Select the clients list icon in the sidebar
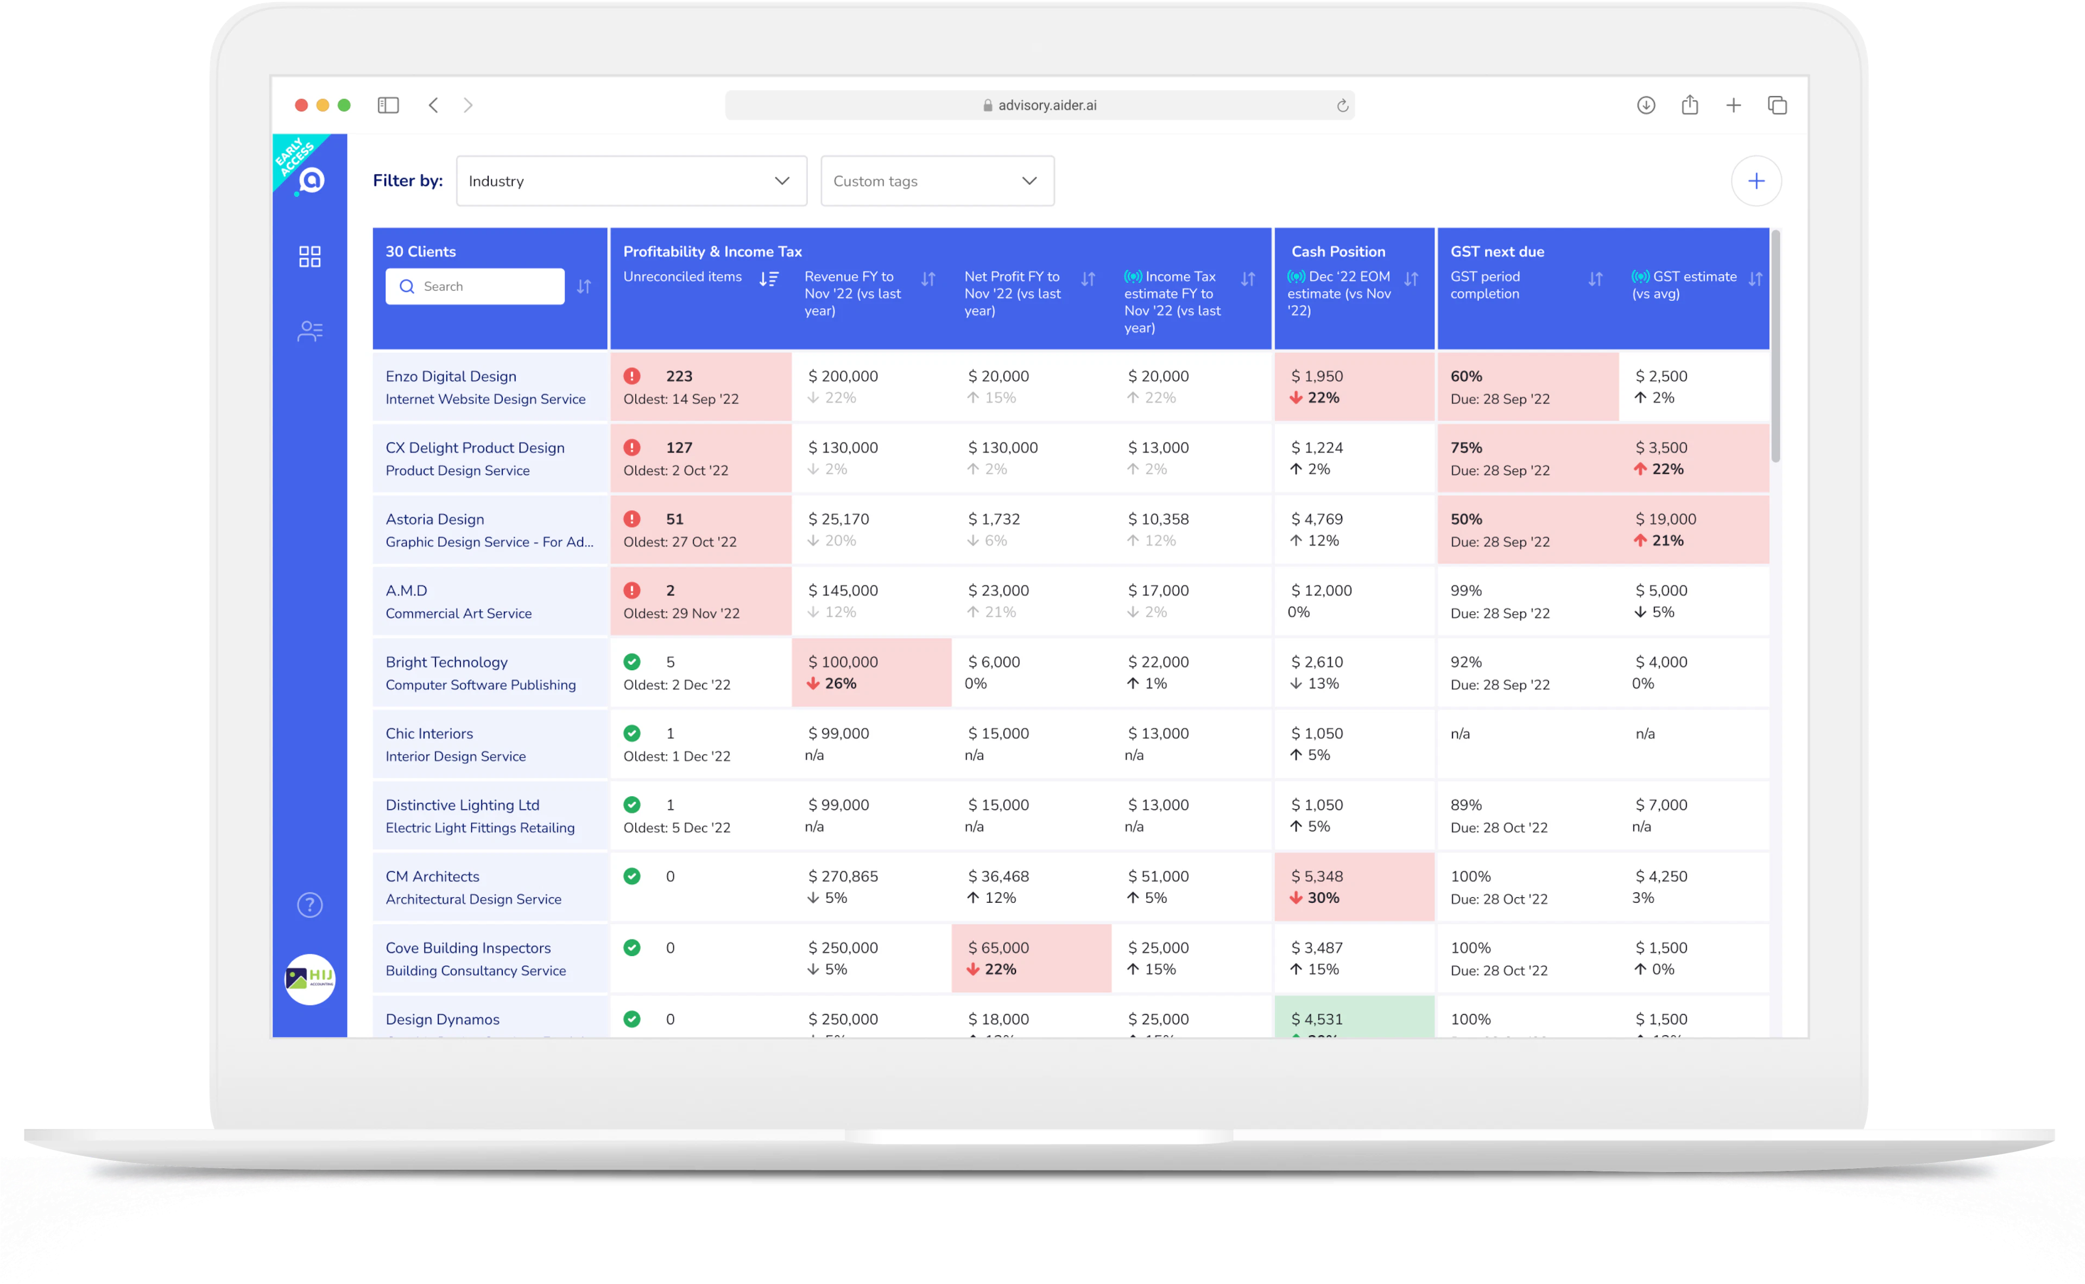This screenshot has width=2085, height=1284. coord(310,330)
